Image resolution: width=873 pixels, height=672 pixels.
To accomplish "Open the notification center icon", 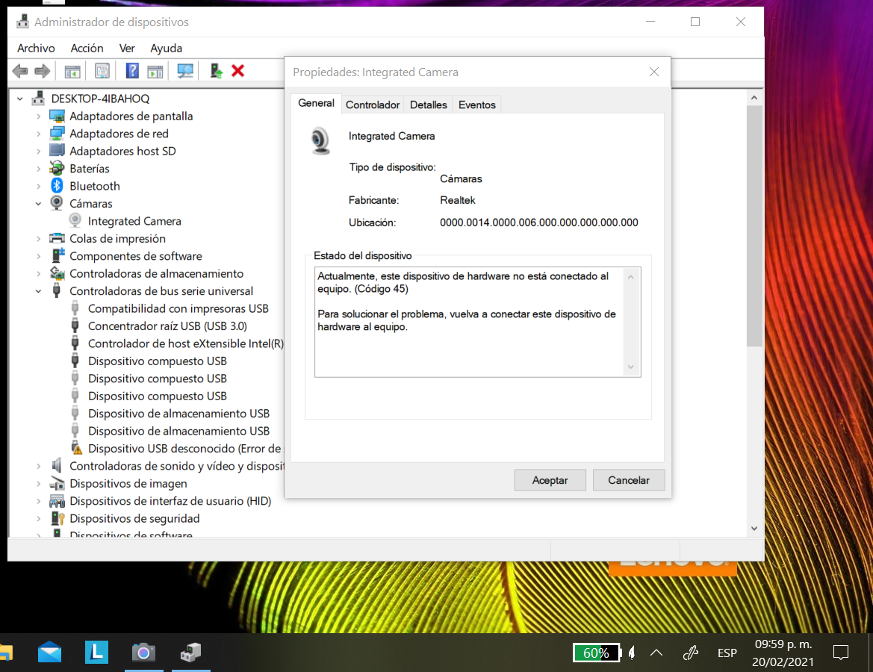I will (x=841, y=652).
